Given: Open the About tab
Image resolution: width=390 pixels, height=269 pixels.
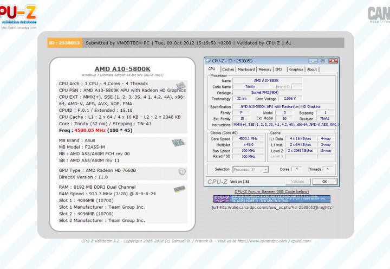Looking at the screenshot, I should [x=312, y=69].
